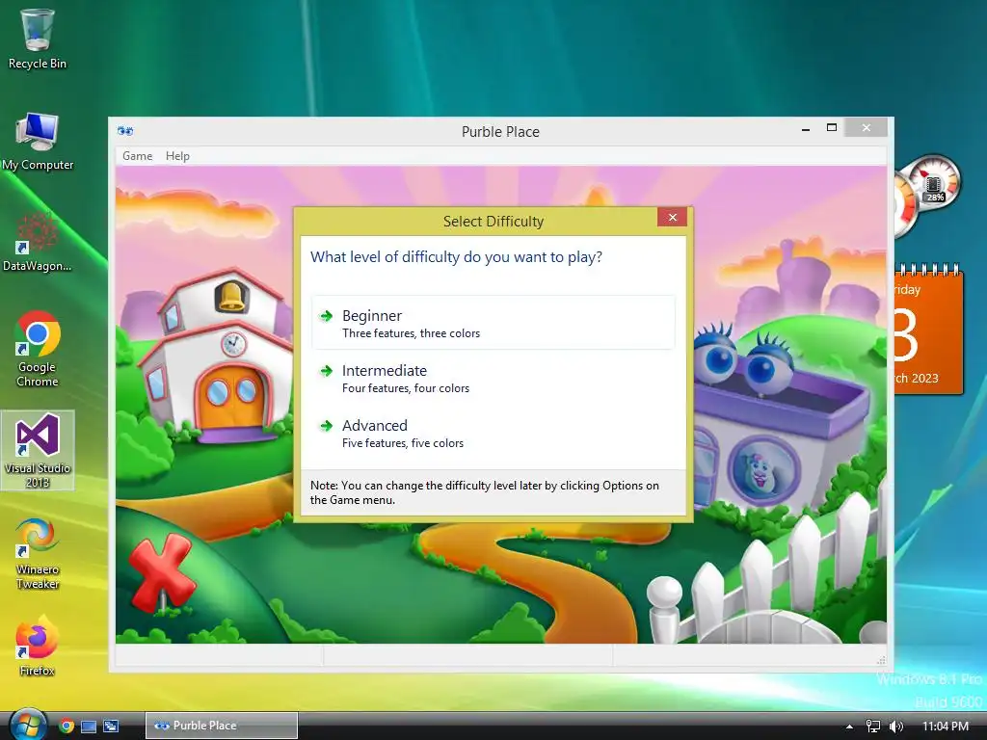Screen dimensions: 987x740
Task: Click the Purble Place title bar eyes icon
Action: click(125, 131)
